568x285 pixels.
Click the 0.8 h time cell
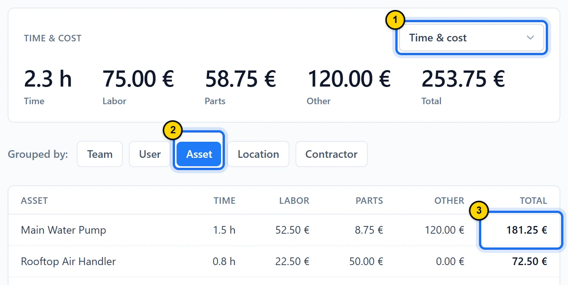(x=224, y=262)
